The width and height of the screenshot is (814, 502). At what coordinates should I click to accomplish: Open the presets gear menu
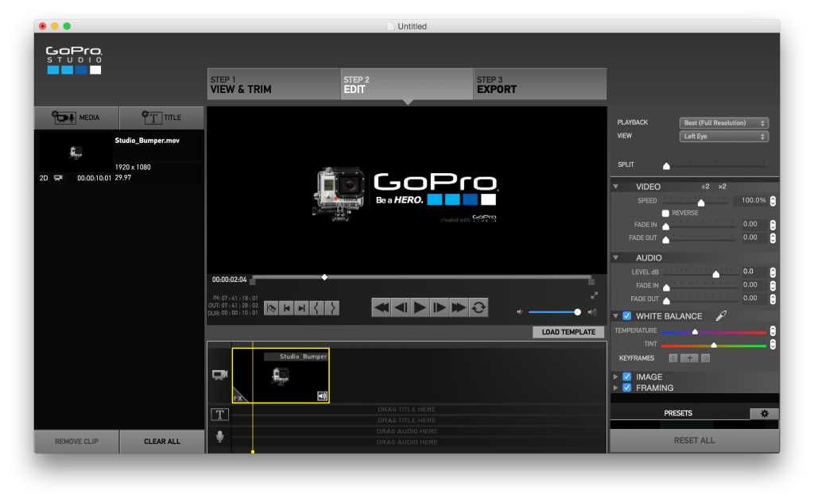(x=764, y=413)
